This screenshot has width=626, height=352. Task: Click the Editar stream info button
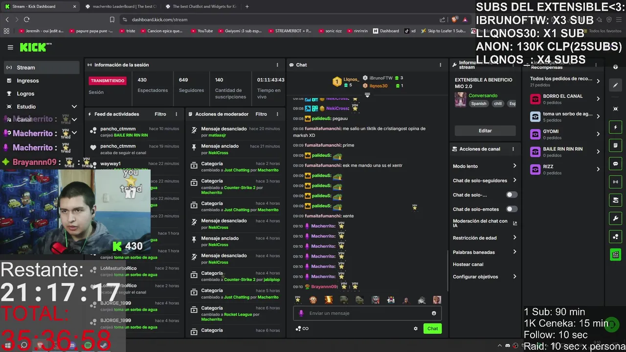click(x=485, y=131)
